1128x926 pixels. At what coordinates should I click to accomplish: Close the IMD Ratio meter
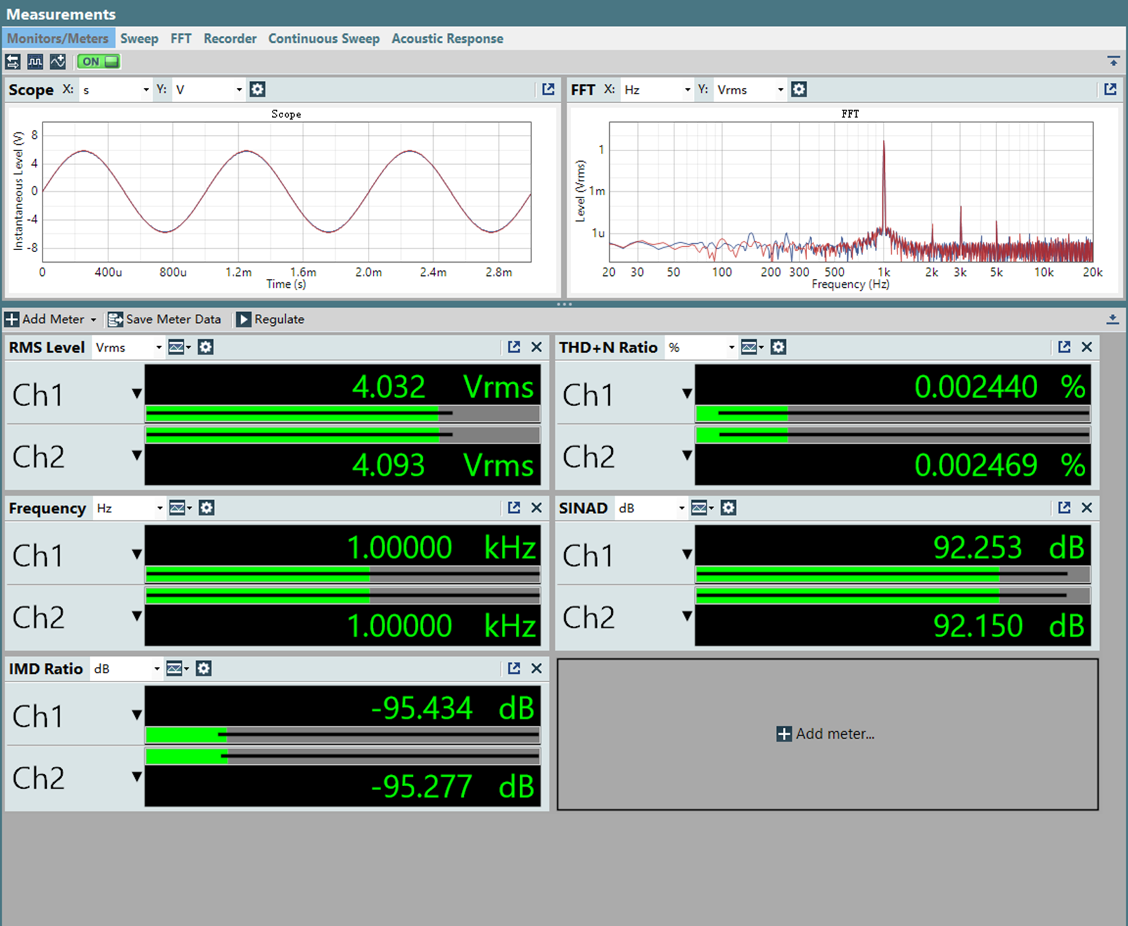(536, 669)
